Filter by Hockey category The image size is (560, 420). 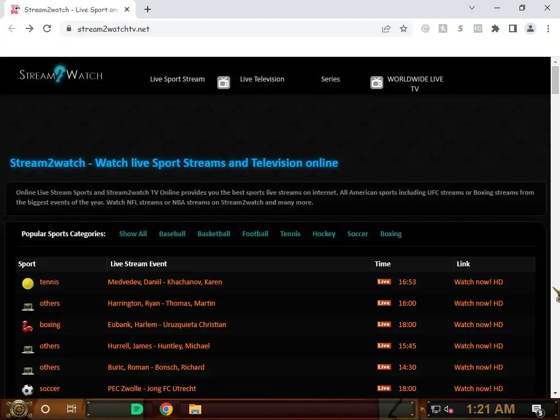pyautogui.click(x=324, y=234)
